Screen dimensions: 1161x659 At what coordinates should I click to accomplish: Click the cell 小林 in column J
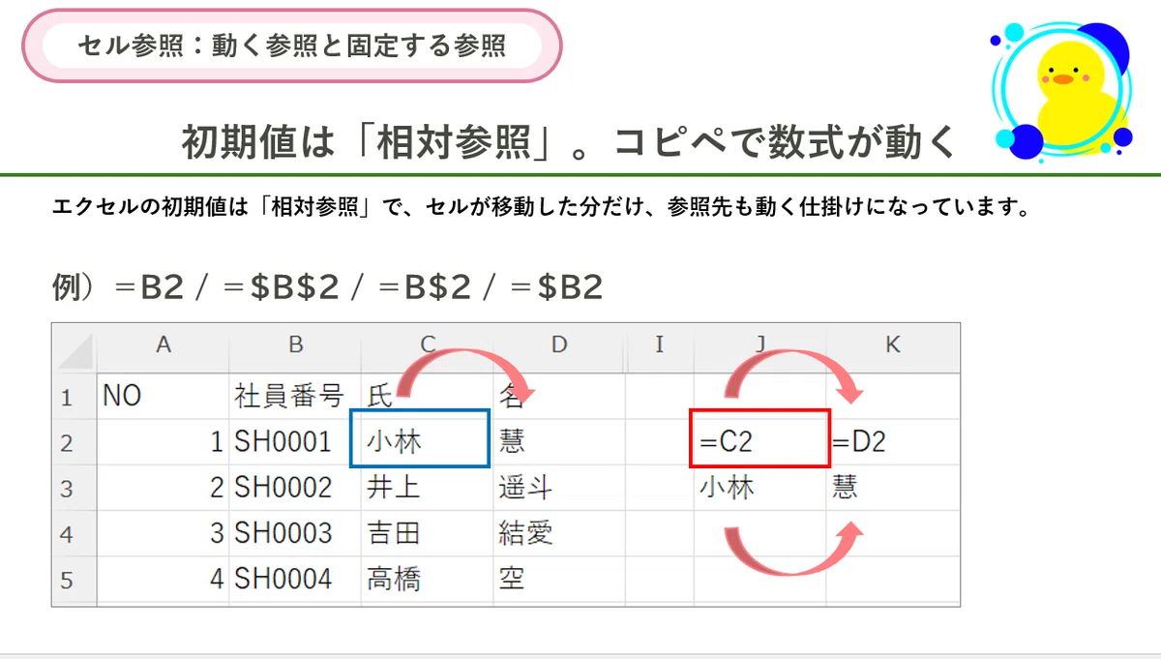tap(759, 488)
